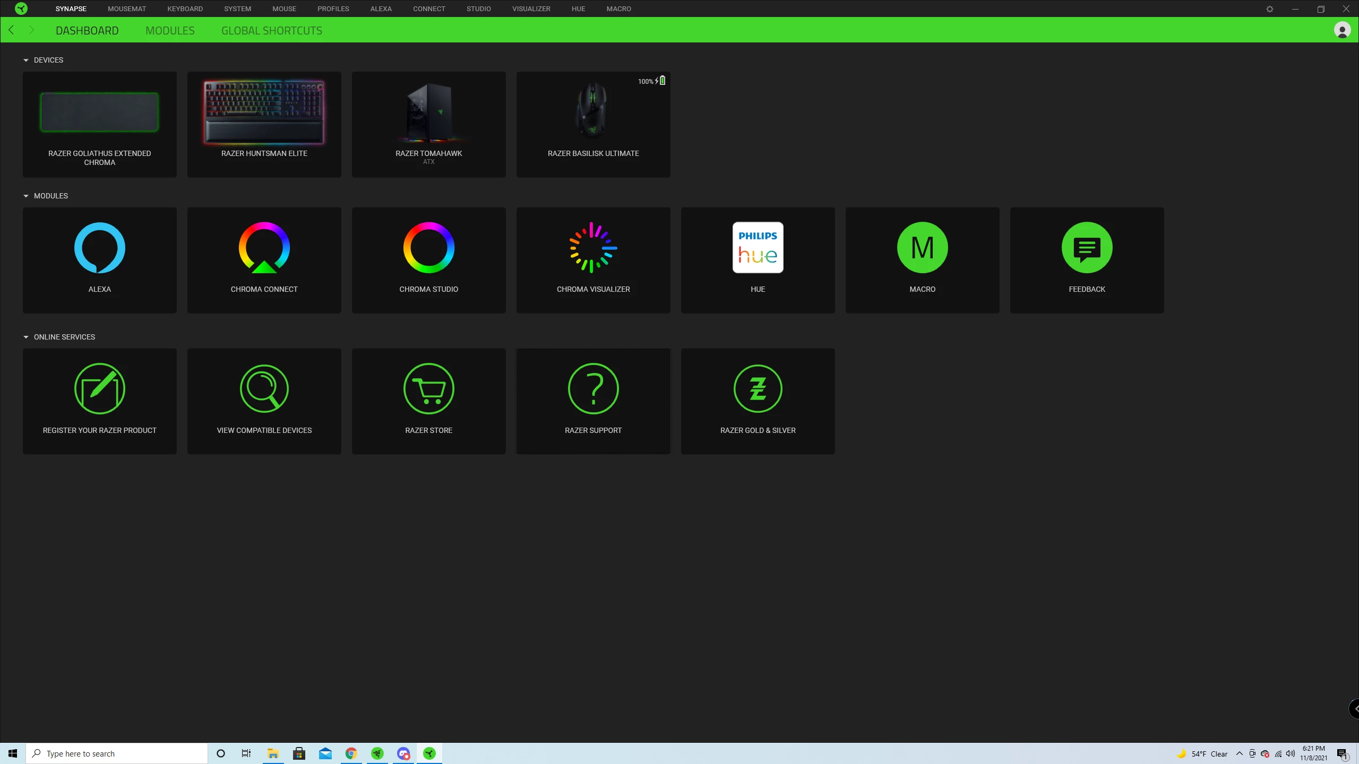Viewport: 1359px width, 764px height.
Task: Click the Razer Support question icon
Action: [x=593, y=389]
